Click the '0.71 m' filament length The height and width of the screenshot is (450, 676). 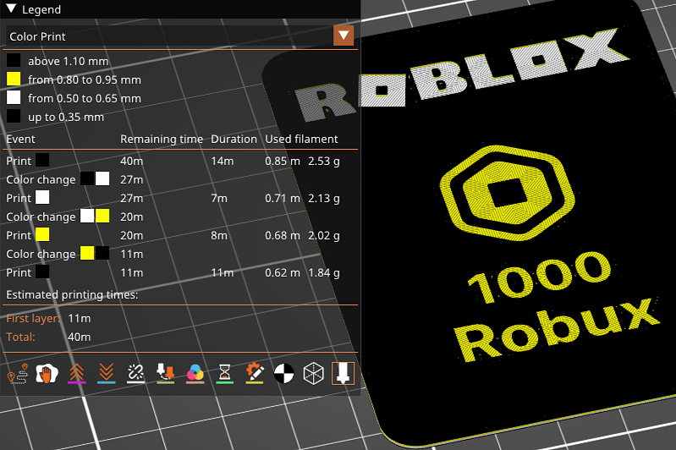(x=283, y=198)
